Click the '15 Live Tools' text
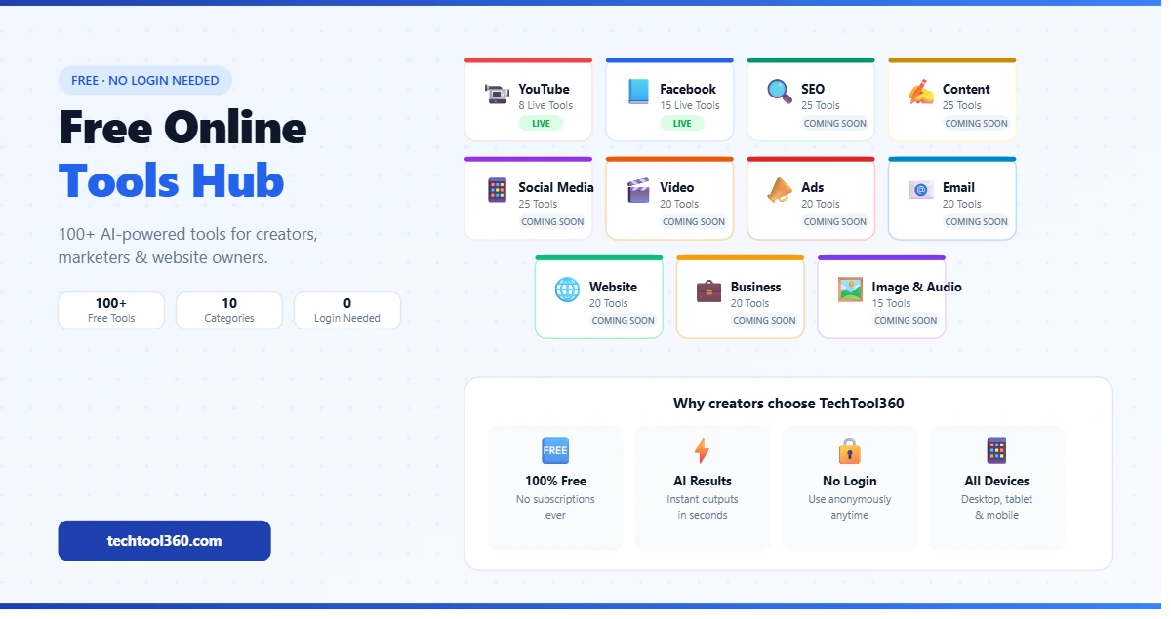Image resolution: width=1171 pixels, height=619 pixels. tap(690, 105)
